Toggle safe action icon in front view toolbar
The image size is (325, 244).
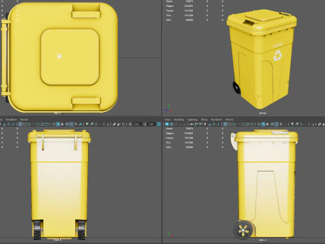coord(42,124)
